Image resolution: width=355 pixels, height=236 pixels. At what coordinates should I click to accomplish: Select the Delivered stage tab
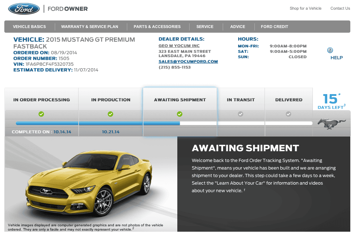click(289, 99)
